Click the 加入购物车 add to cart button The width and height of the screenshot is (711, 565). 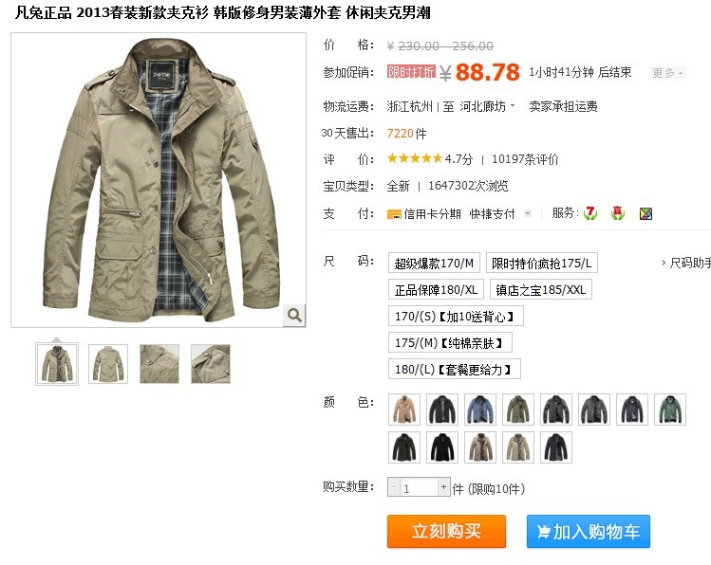[x=589, y=531]
